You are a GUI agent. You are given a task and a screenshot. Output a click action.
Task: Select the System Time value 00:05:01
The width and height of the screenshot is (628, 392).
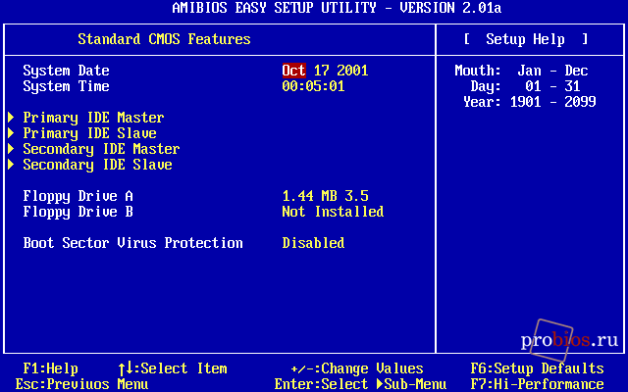click(313, 86)
